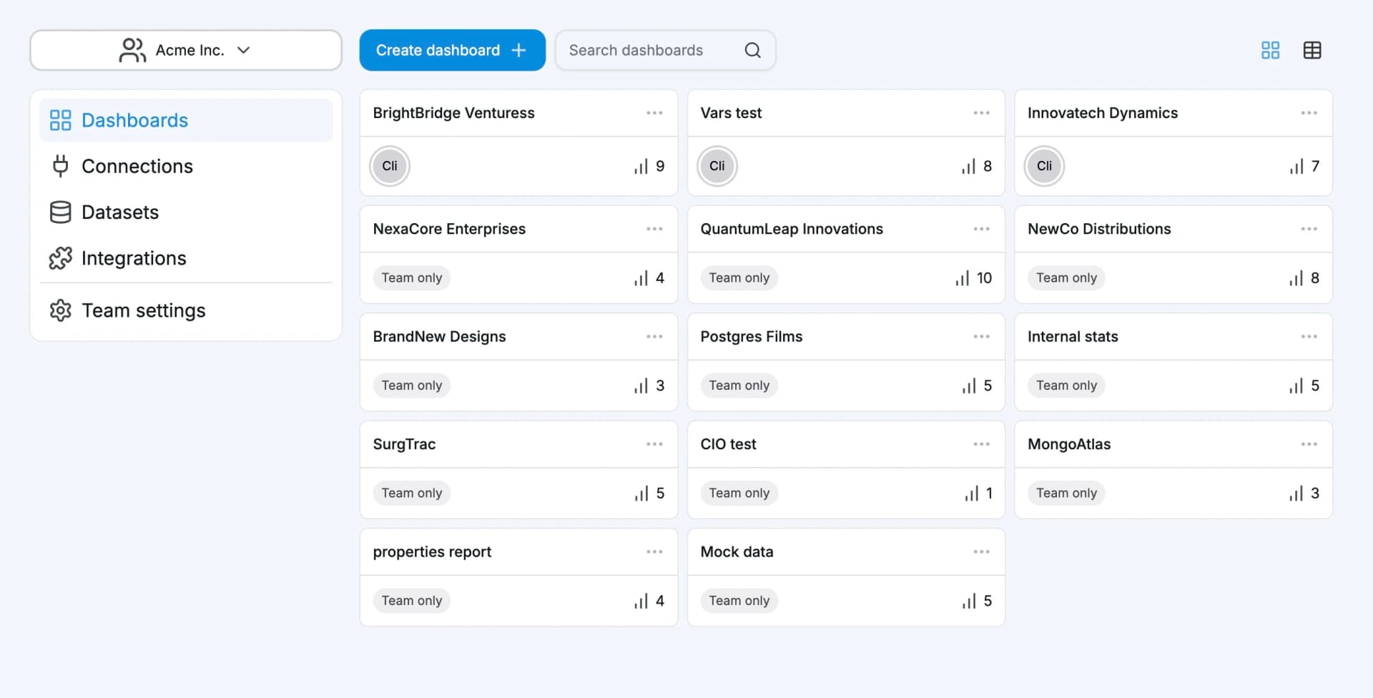
Task: Open Postgres Films more options menu
Action: pyautogui.click(x=982, y=337)
